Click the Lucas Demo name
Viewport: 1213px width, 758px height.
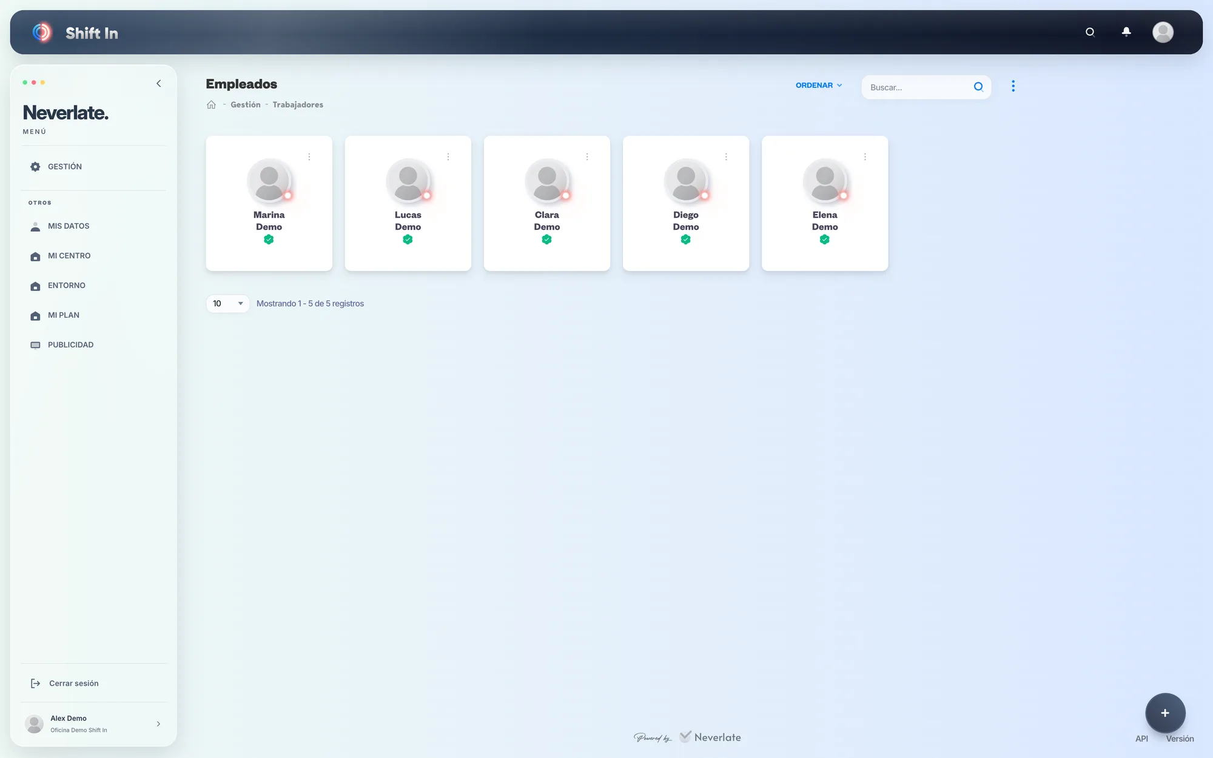pos(408,221)
